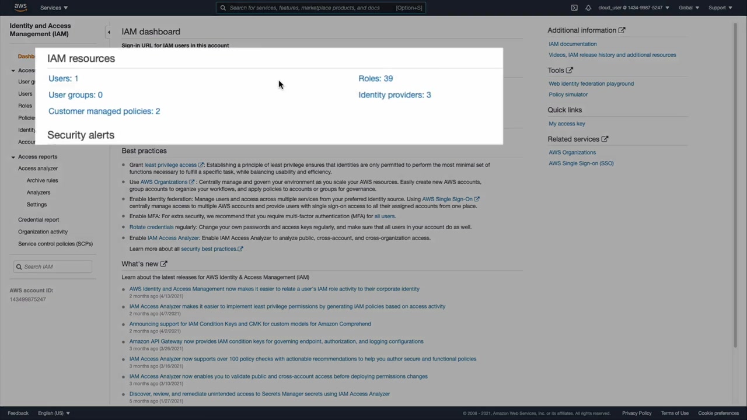Viewport: 747px width, 420px height.
Task: Click the search magnifier in Search IAM
Action: pos(19,267)
